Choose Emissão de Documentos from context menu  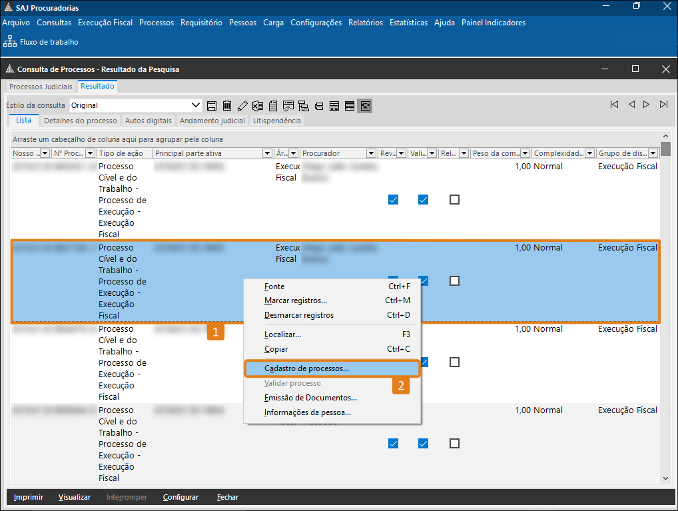click(310, 398)
